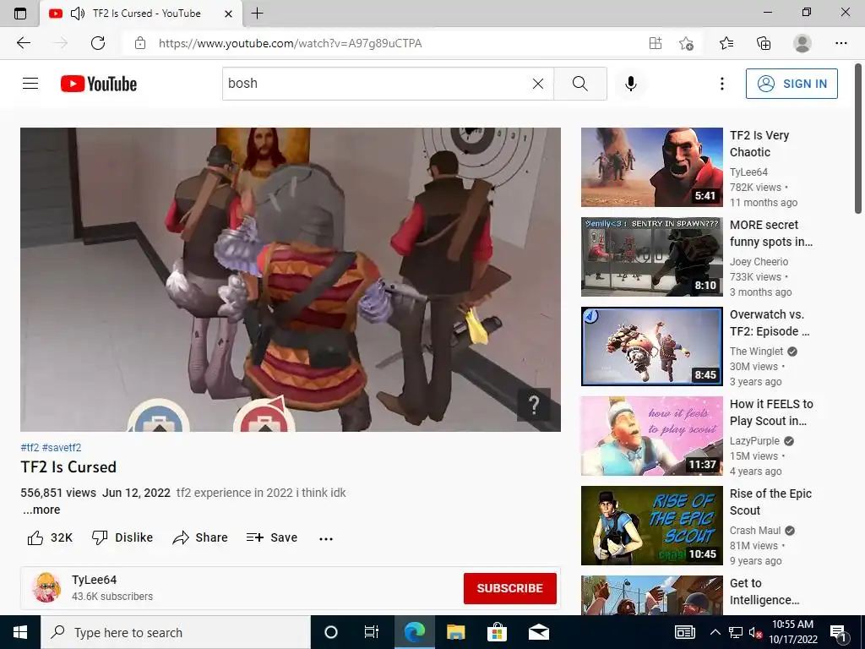The image size is (865, 649).
Task: Open File Explorer from taskbar
Action: (455, 632)
